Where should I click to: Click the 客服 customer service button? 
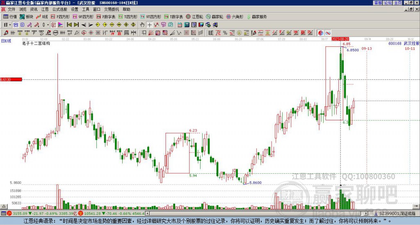378,3
